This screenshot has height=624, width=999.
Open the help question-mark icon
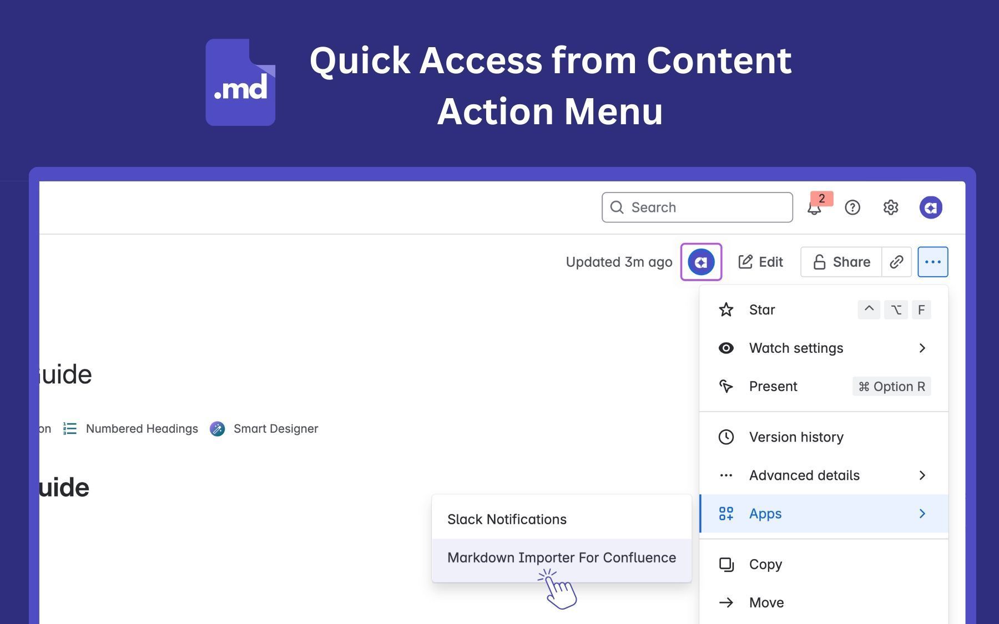852,207
